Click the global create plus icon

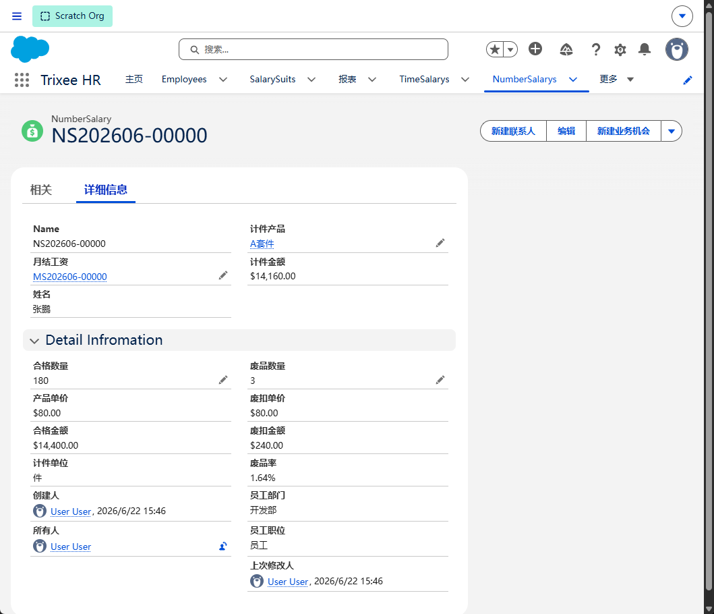535,49
